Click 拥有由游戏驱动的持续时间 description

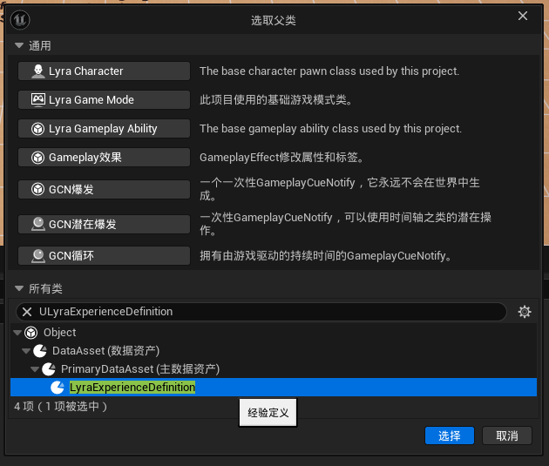pyautogui.click(x=326, y=256)
